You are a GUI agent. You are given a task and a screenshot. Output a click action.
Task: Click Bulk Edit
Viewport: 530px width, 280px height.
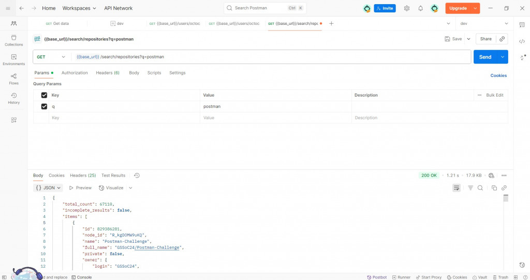pyautogui.click(x=494, y=95)
